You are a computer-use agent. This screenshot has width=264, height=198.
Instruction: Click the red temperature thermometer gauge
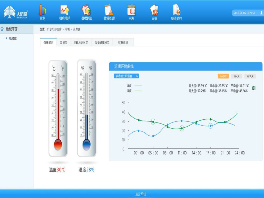coord(58,109)
